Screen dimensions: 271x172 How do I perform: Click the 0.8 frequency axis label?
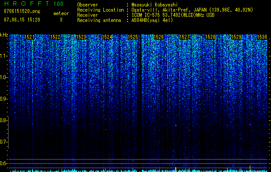(x=3, y=120)
